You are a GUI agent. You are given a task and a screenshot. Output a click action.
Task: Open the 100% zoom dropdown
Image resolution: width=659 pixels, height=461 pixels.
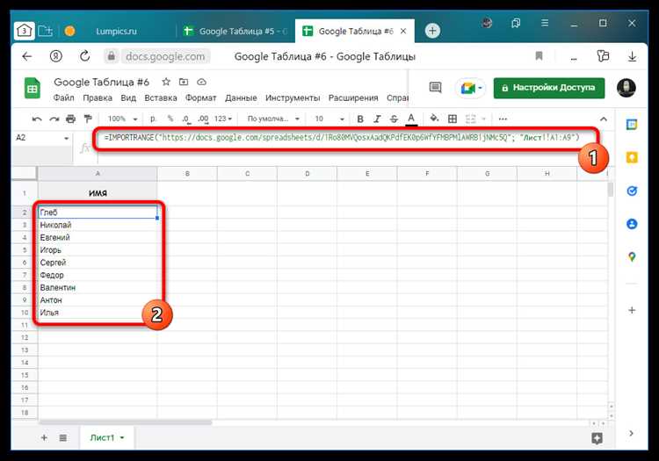coord(122,119)
